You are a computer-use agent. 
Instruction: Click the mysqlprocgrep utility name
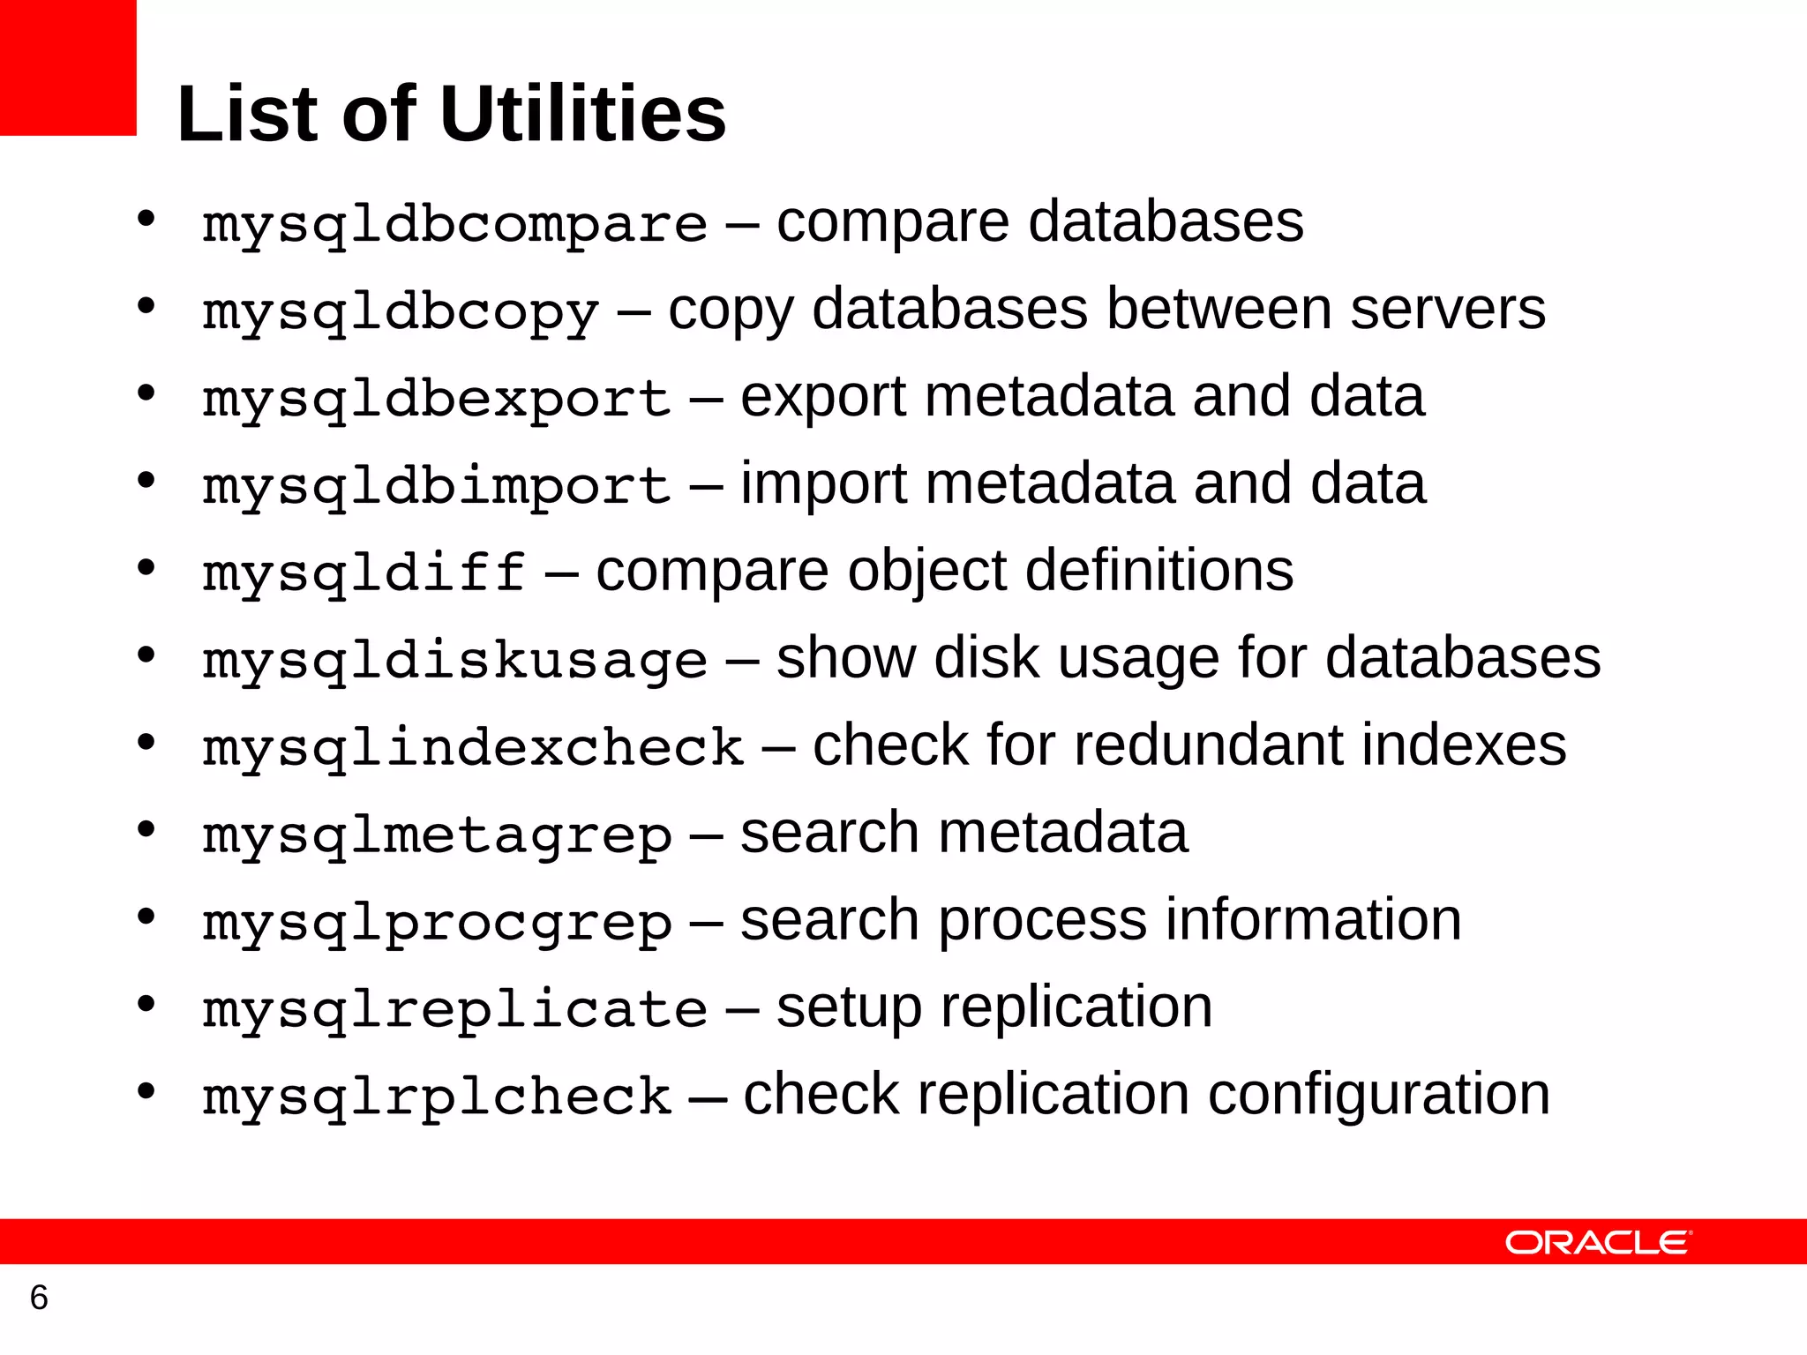437,925
